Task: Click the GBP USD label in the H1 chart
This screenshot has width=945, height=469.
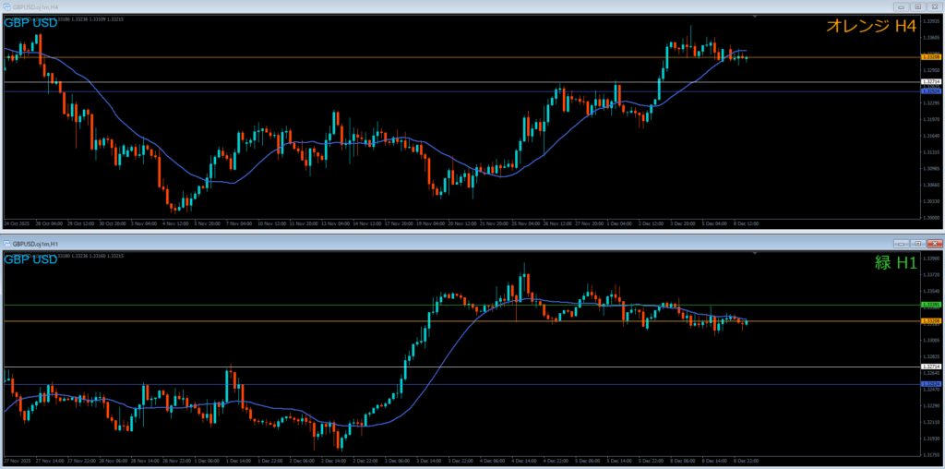Action: (30, 259)
